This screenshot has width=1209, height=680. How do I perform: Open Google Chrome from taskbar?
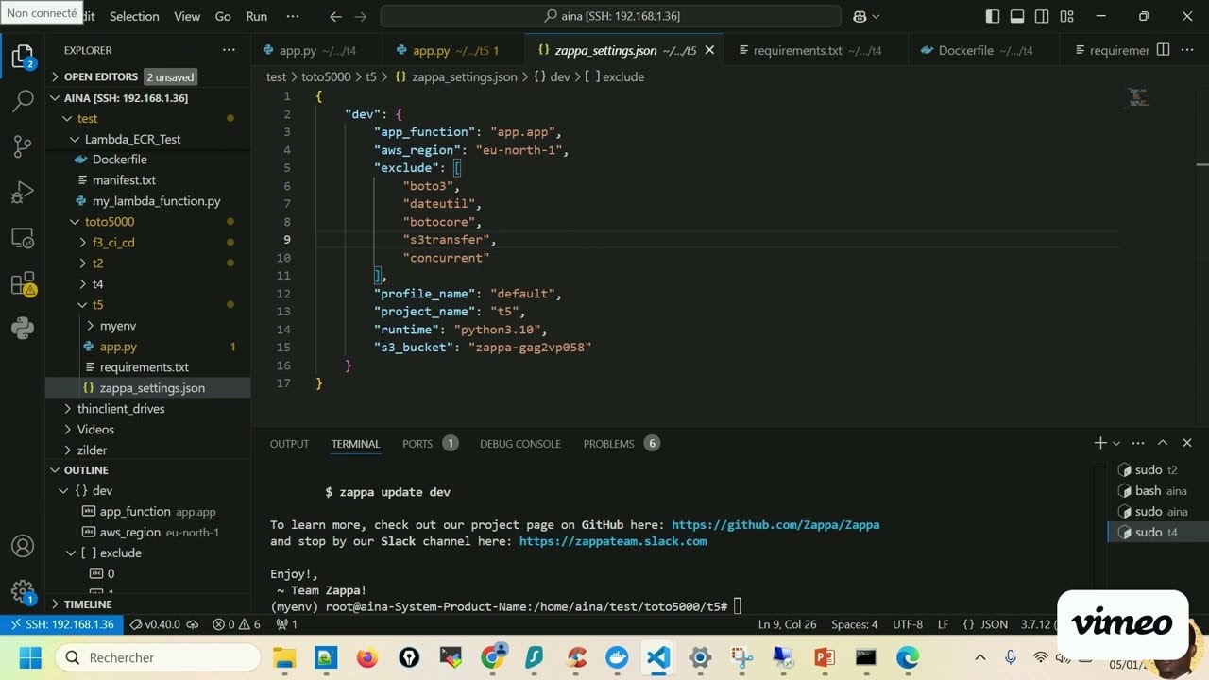coord(492,657)
